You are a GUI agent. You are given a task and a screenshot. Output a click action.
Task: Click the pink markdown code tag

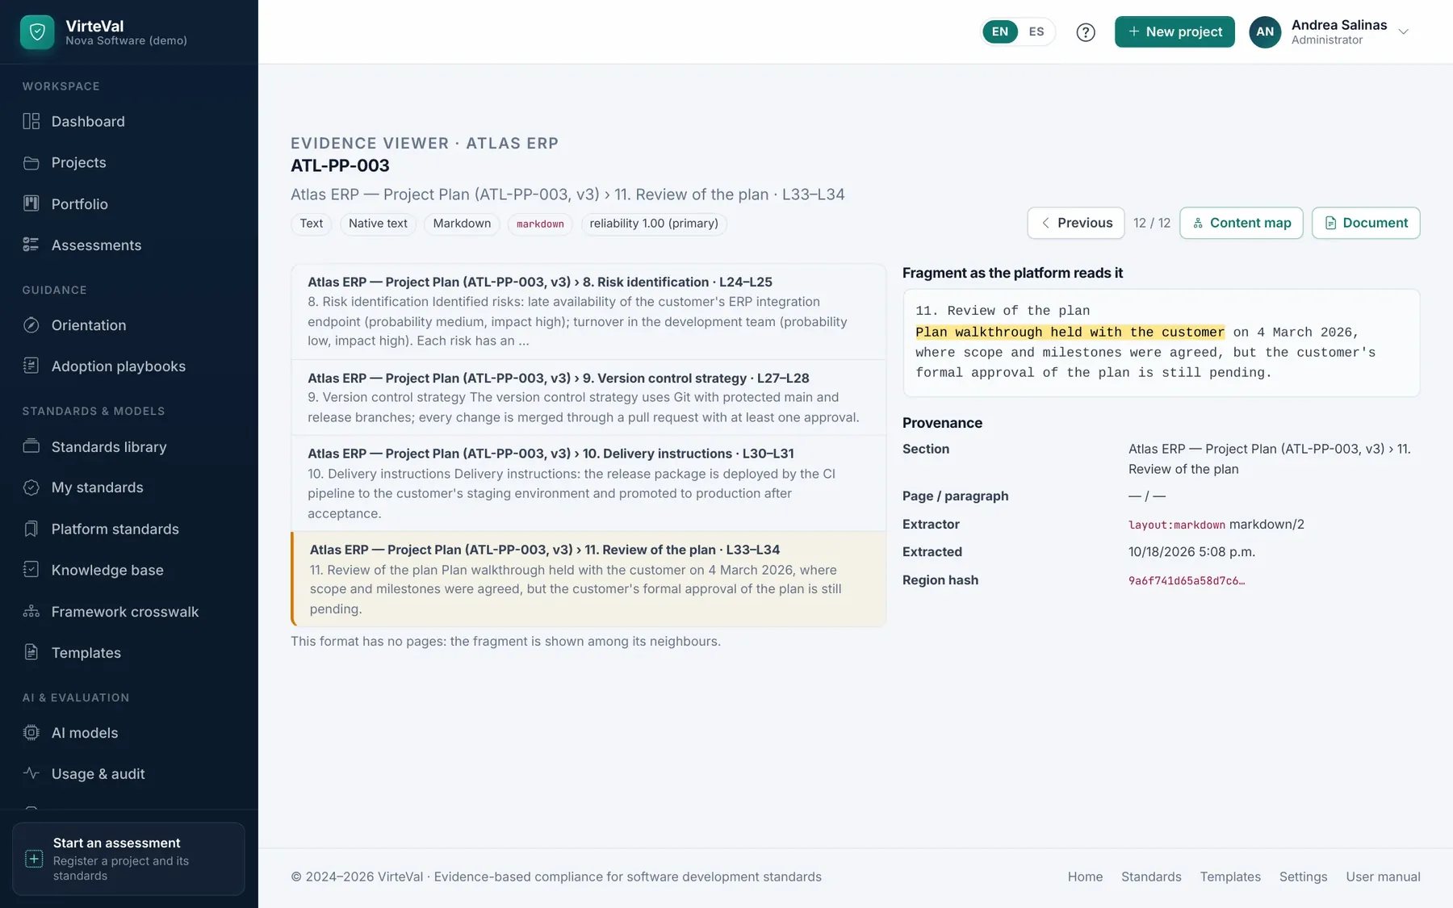(x=540, y=224)
